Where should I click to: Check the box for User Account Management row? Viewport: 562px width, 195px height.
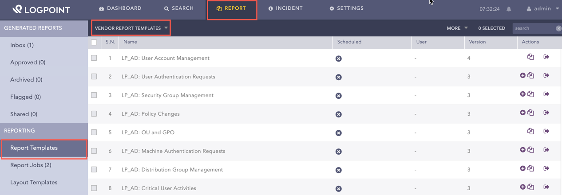(x=94, y=58)
